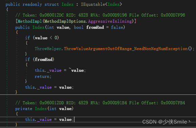Click MethodImplOptions type name
This screenshot has width=196, height=128.
point(65,21)
